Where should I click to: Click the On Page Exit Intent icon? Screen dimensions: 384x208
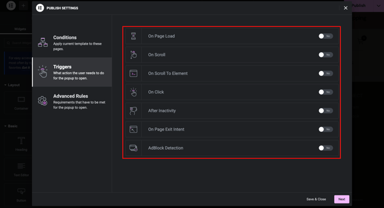point(133,129)
